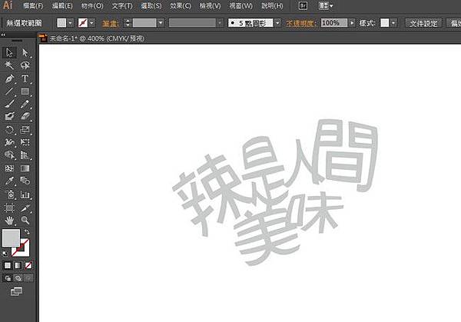Select the Blob Brush tool
The image size is (461, 322).
pos(9,116)
